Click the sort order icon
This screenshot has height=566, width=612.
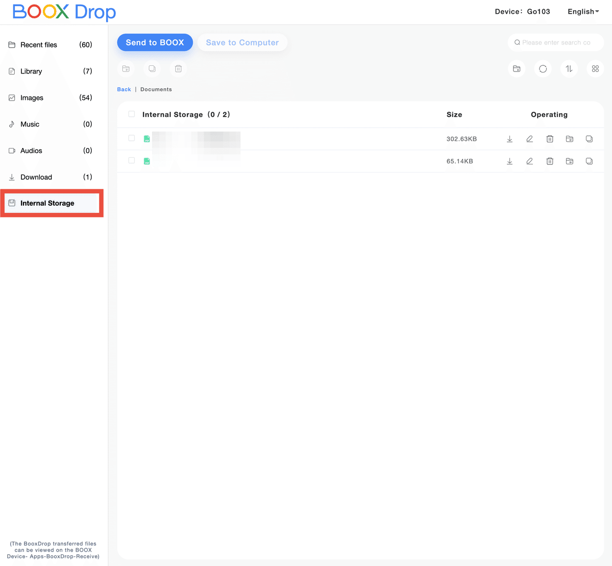569,68
